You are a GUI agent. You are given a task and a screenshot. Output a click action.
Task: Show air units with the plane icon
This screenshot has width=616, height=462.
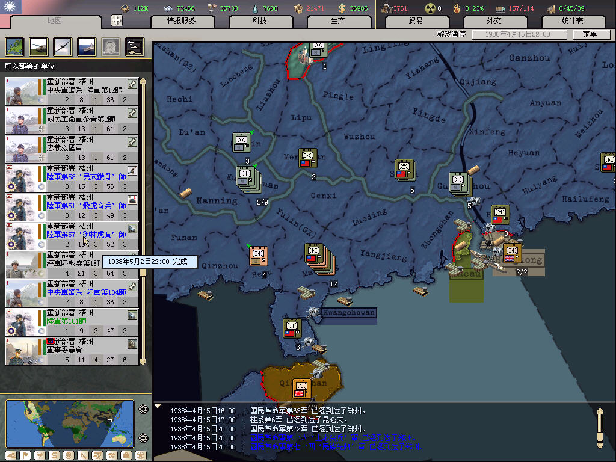63,47
